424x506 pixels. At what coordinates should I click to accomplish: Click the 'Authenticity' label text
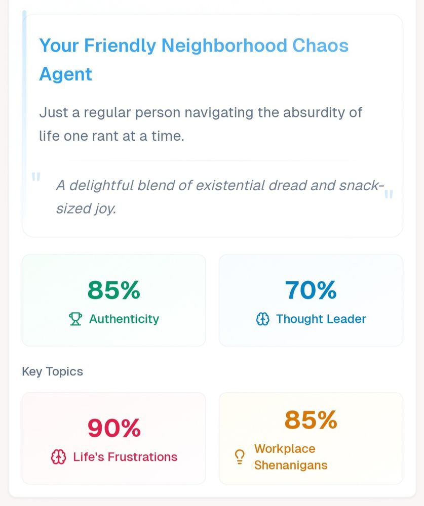pos(124,319)
